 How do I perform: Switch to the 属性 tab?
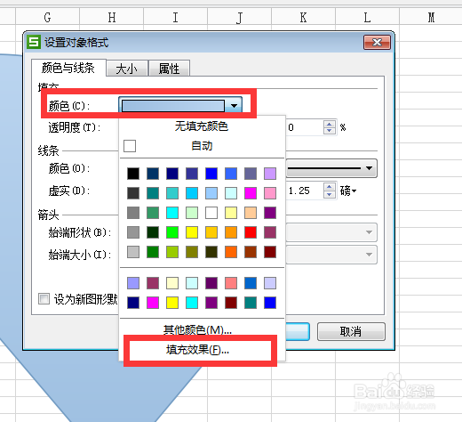169,69
